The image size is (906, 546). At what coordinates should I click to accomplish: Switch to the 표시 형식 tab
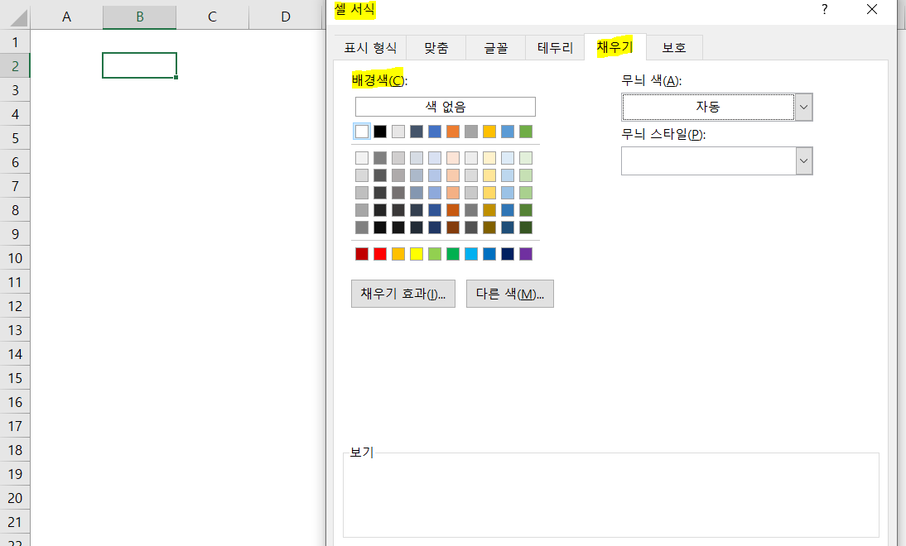click(x=370, y=47)
